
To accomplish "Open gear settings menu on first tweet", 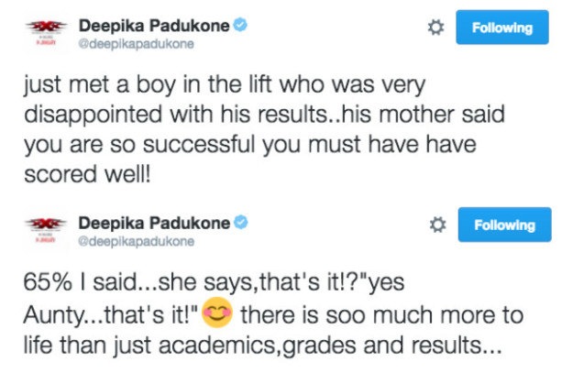I will (435, 27).
